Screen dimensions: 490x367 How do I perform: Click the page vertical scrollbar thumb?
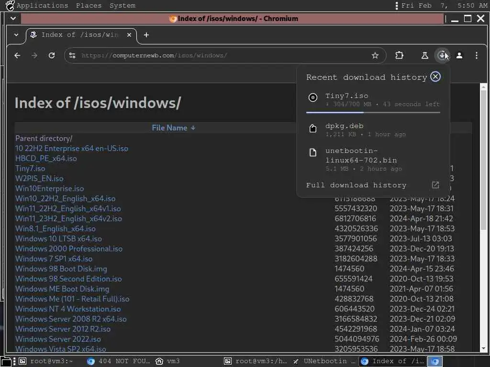[x=483, y=160]
